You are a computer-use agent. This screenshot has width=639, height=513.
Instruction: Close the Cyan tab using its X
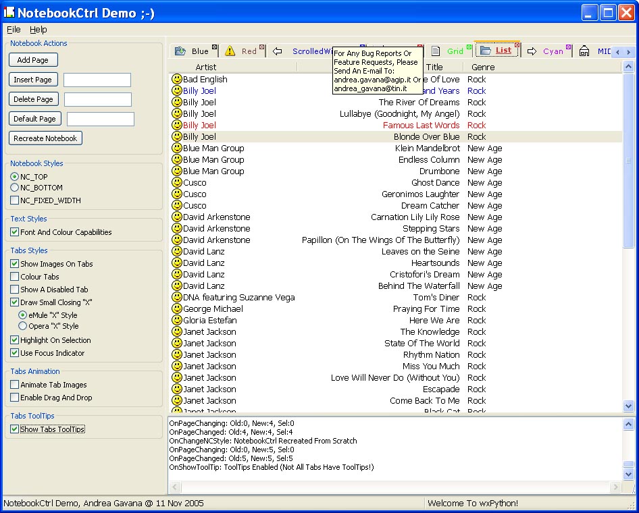tap(569, 47)
